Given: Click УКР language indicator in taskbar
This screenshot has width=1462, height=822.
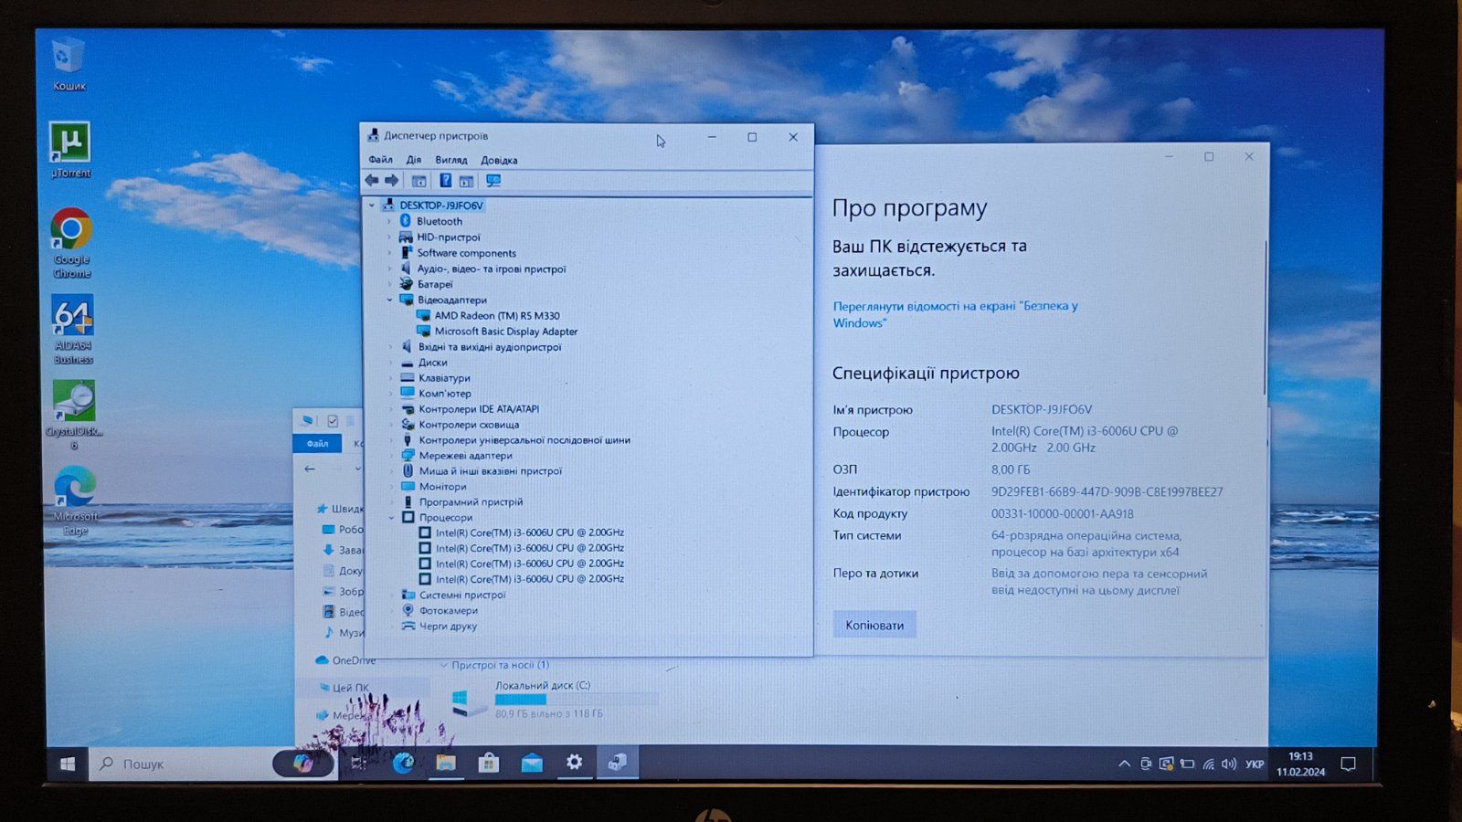Looking at the screenshot, I should 1255,764.
